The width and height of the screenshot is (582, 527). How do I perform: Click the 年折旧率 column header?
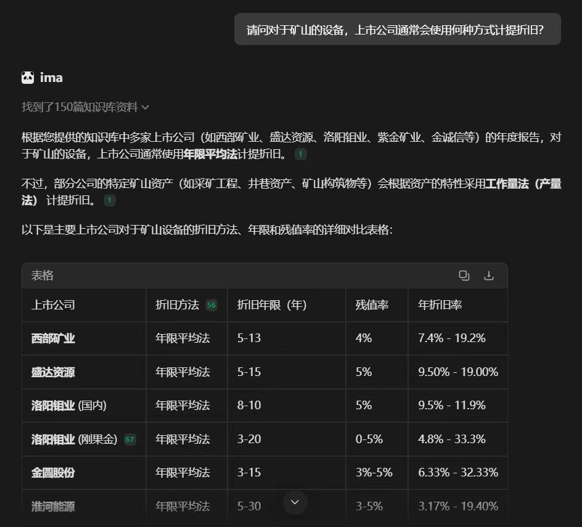pos(440,304)
